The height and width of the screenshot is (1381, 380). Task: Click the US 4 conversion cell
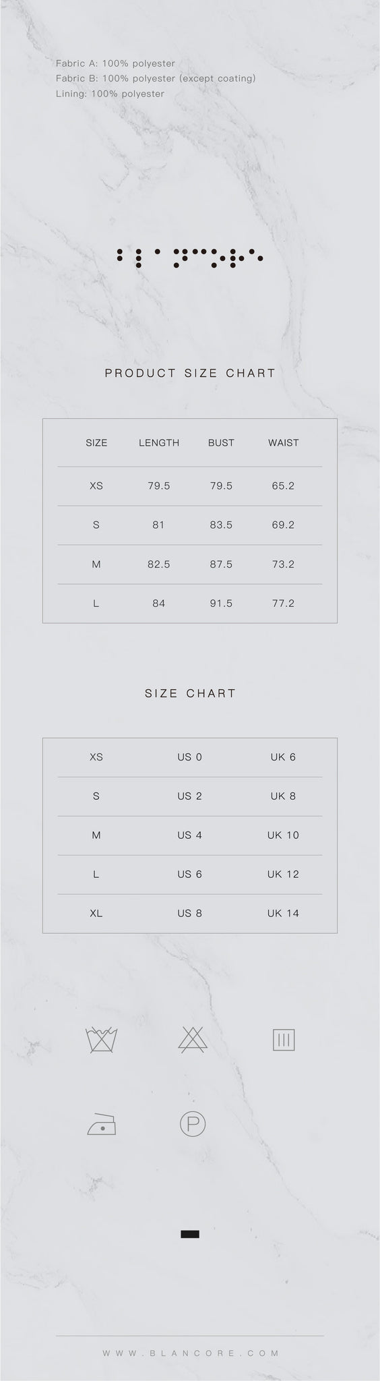tap(190, 835)
